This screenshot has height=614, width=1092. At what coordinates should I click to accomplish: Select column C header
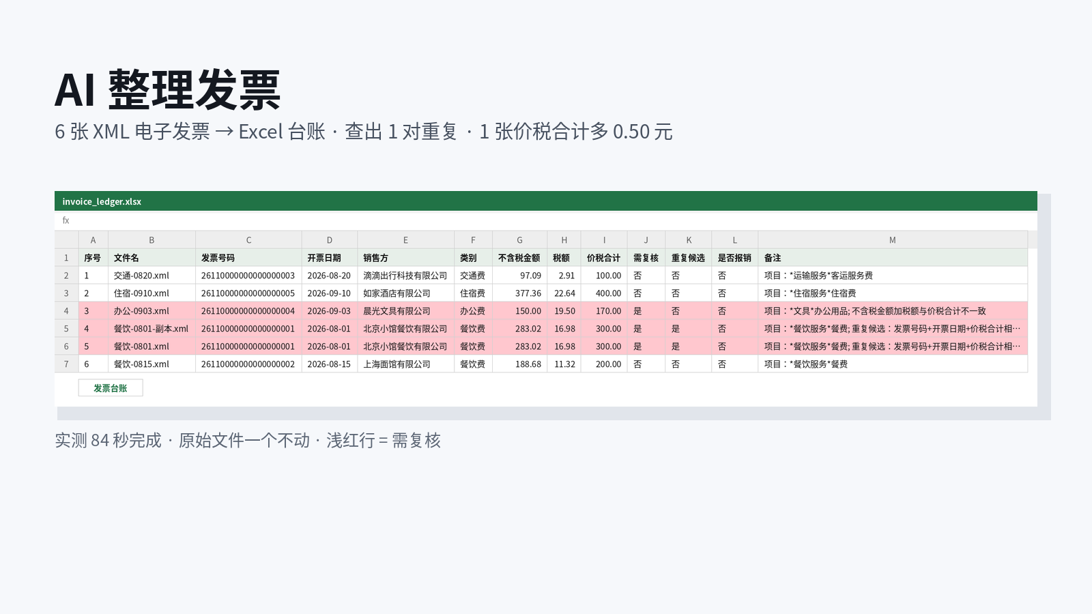[248, 240]
